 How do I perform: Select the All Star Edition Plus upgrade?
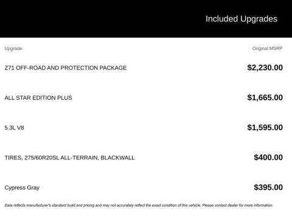tap(38, 98)
